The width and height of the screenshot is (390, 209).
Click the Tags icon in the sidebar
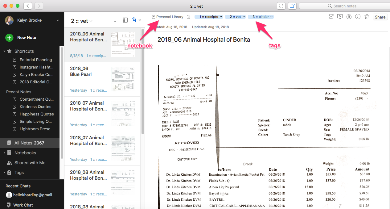point(9,173)
